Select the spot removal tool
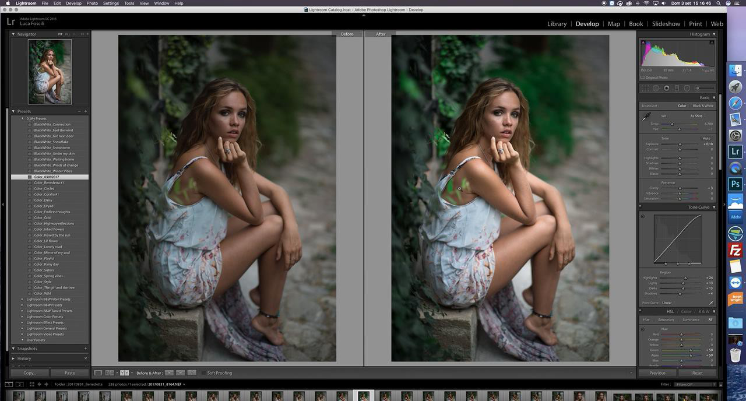This screenshot has height=401, width=746. point(656,88)
